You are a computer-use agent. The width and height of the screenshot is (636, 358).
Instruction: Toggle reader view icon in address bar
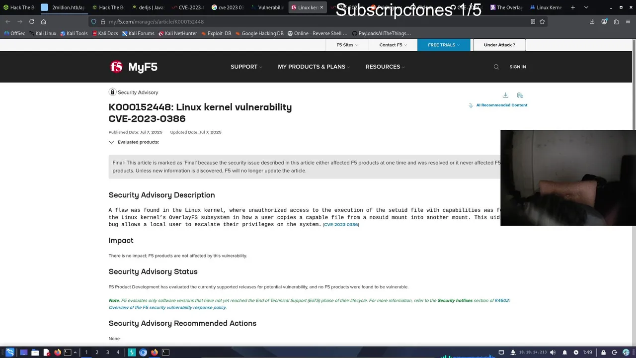[x=533, y=22]
